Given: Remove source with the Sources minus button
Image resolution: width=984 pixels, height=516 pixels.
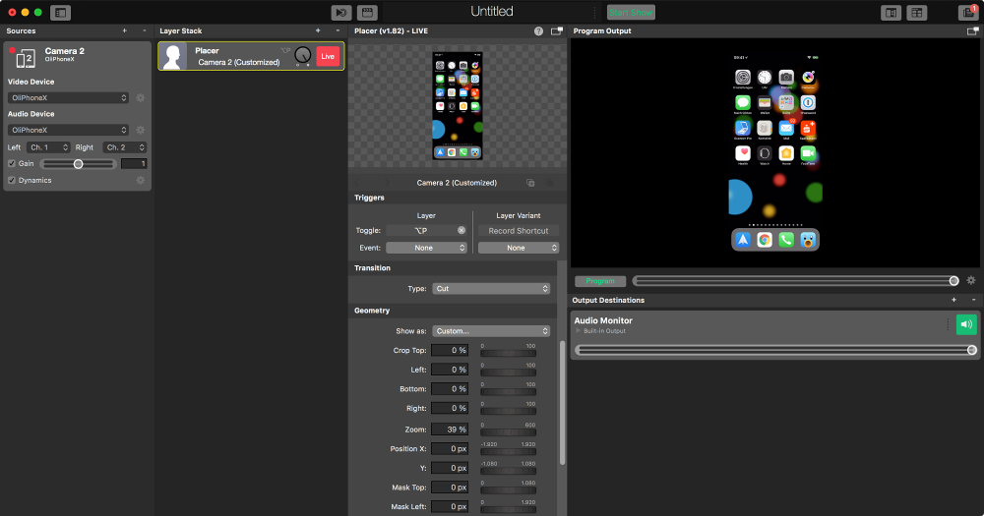Looking at the screenshot, I should [145, 30].
